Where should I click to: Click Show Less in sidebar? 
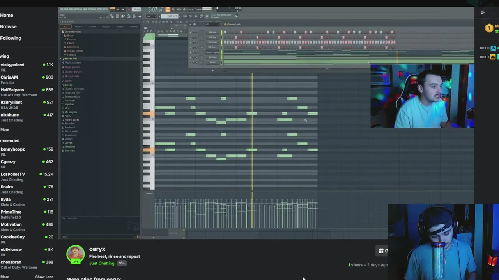click(x=44, y=277)
